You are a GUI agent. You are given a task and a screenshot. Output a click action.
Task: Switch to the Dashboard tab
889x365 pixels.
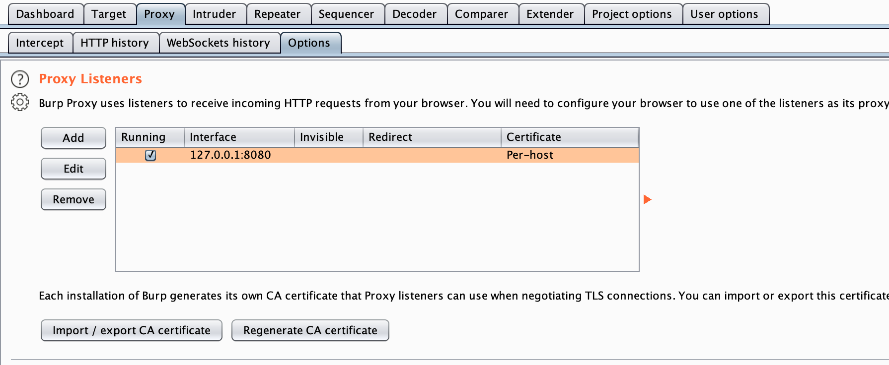45,14
